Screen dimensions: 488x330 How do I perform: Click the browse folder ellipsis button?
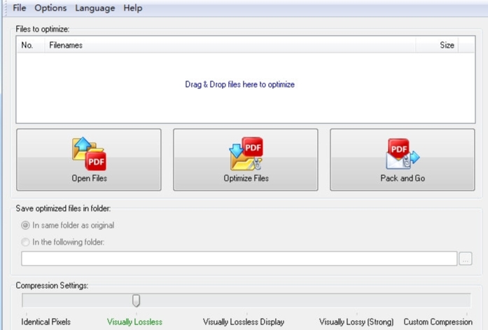pos(466,259)
